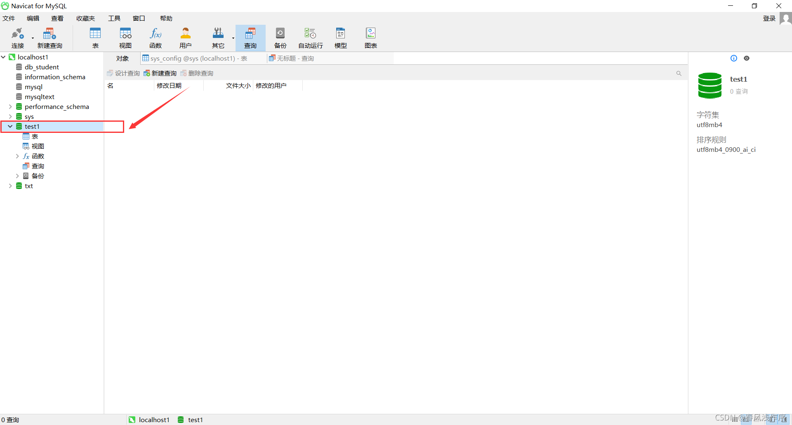
Task: Open the 编辑 menu
Action: click(33, 18)
